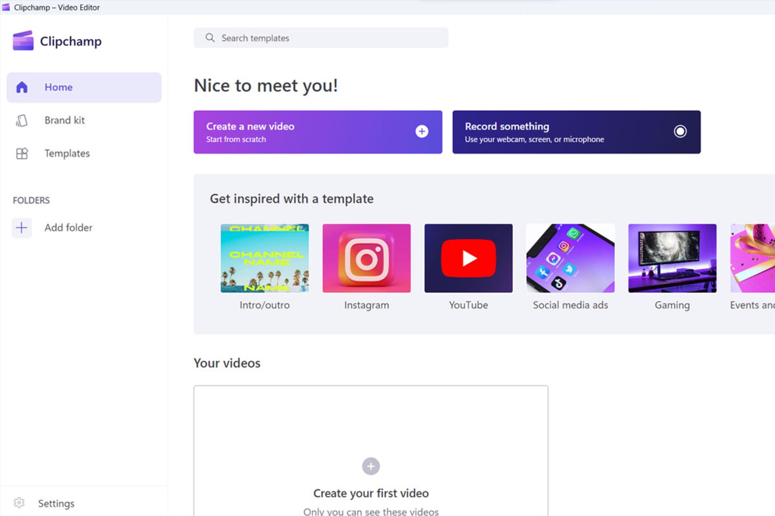Click the plus circle on Create a new video
This screenshot has height=516, width=775.
tap(422, 131)
